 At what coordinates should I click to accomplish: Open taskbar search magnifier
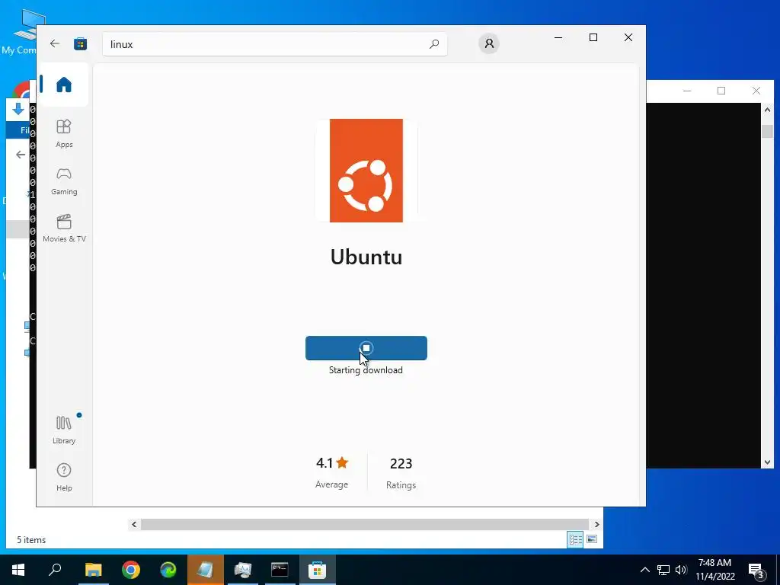point(55,570)
